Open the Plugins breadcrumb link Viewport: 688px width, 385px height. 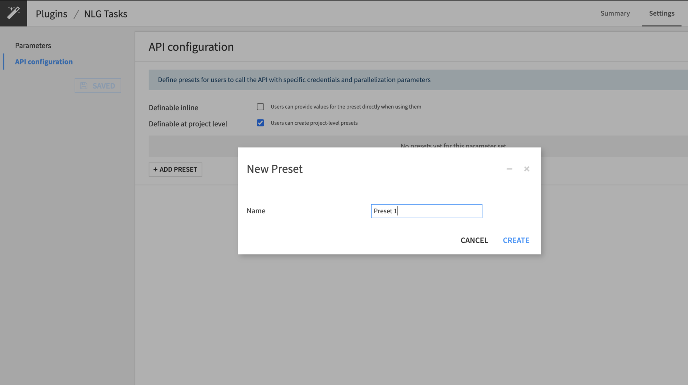click(x=52, y=13)
